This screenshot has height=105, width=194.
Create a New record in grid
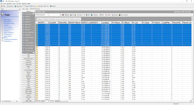pos(96,15)
